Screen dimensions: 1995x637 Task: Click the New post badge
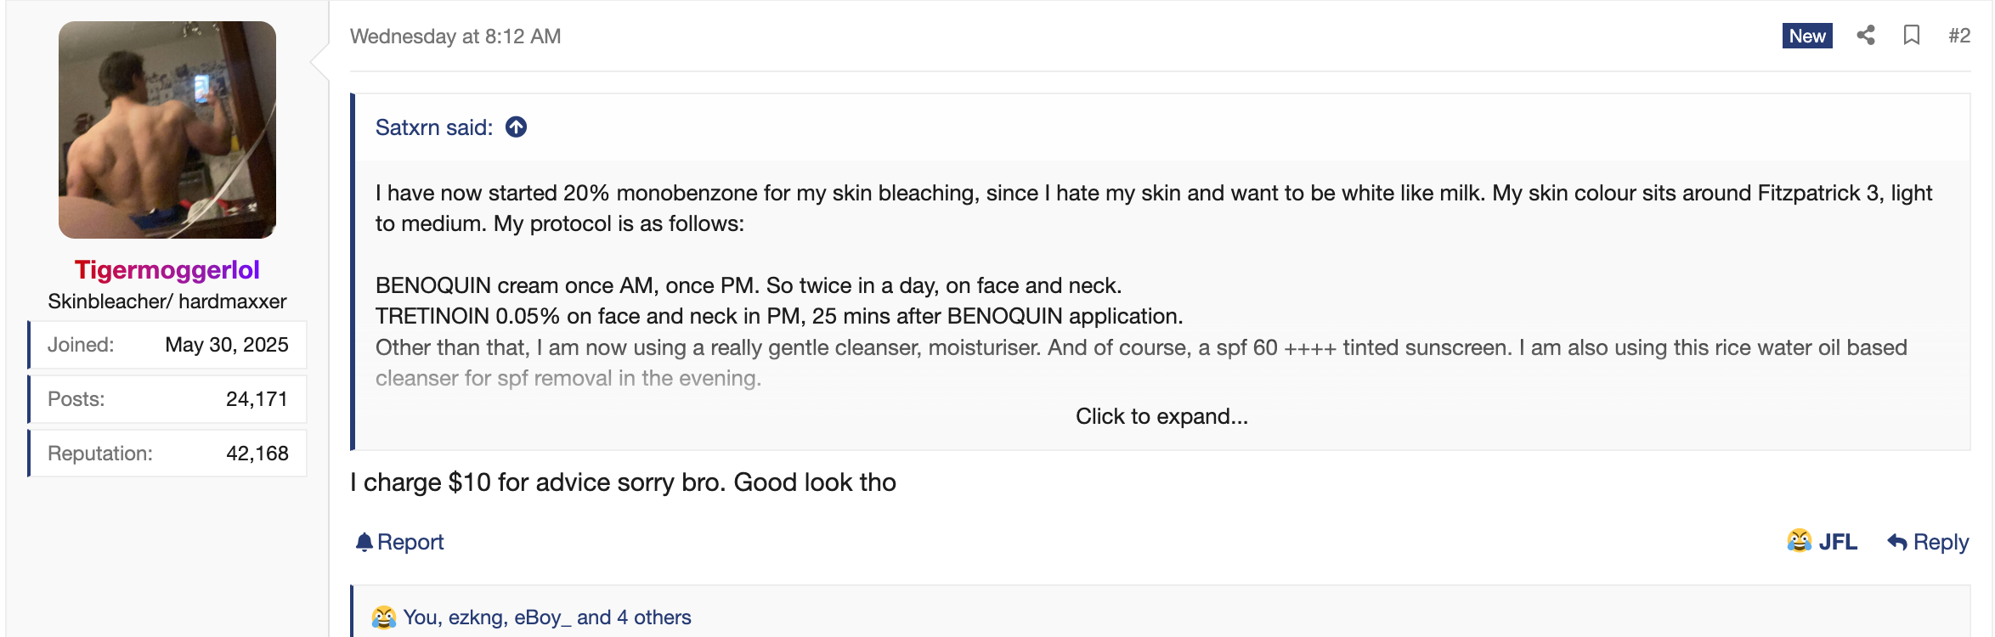point(1806,36)
